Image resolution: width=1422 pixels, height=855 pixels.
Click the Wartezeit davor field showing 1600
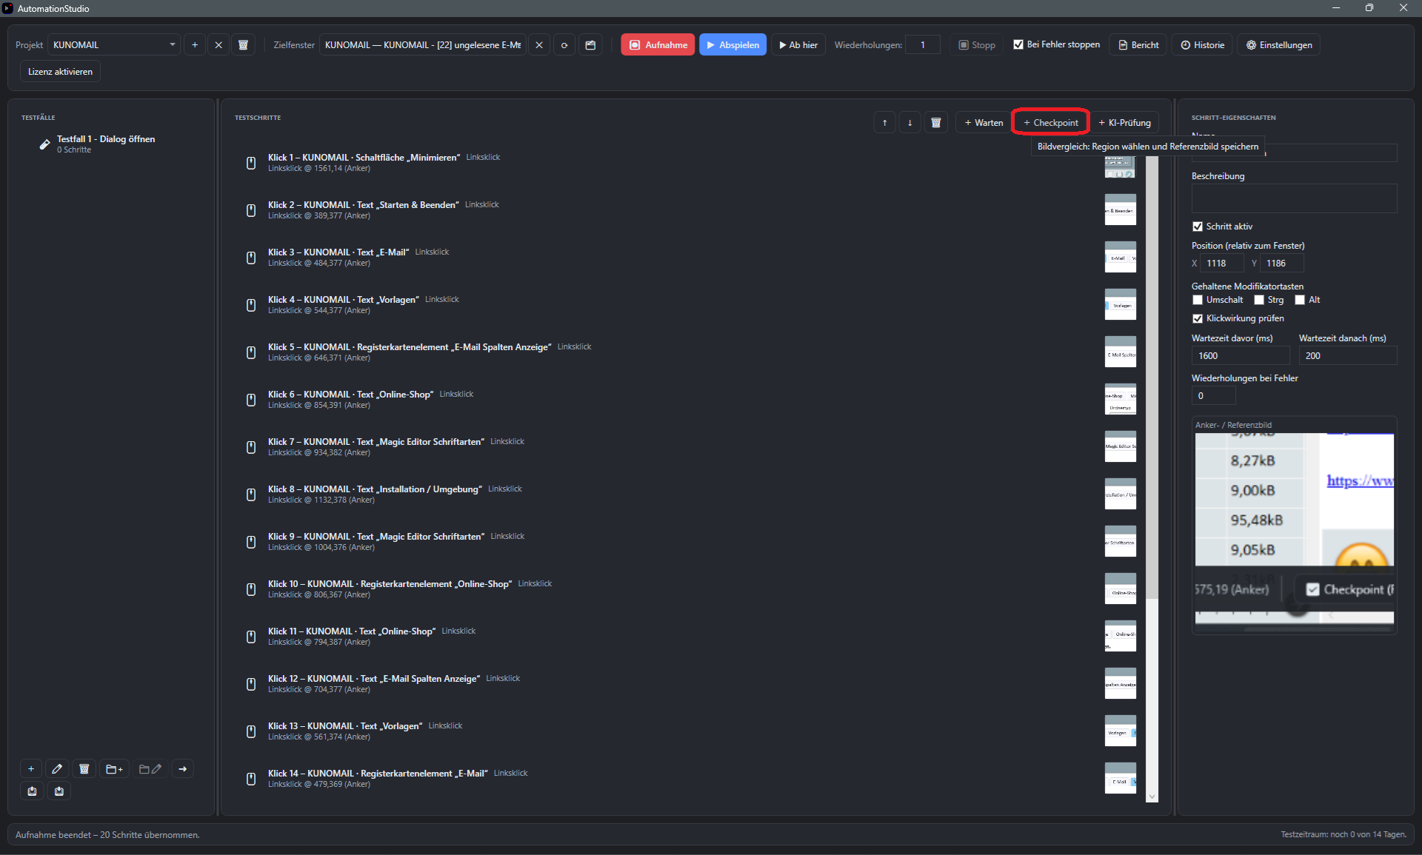(x=1241, y=356)
